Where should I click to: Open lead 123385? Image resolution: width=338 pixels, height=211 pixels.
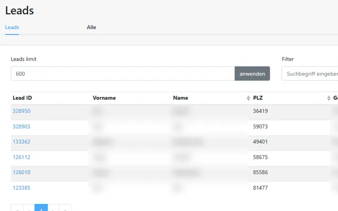[22, 188]
